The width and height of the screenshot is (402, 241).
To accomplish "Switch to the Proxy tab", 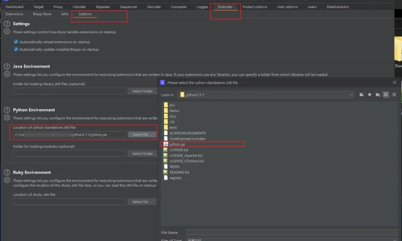I will 58,7.
